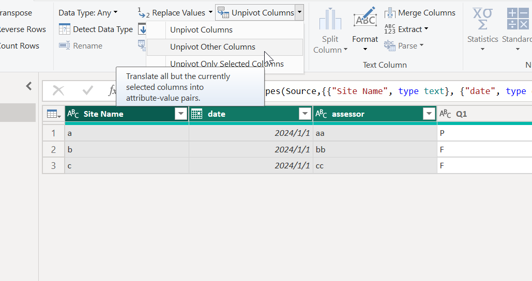Viewport: 532px width, 281px height.
Task: Click the date cell in row 3
Action: click(251, 166)
